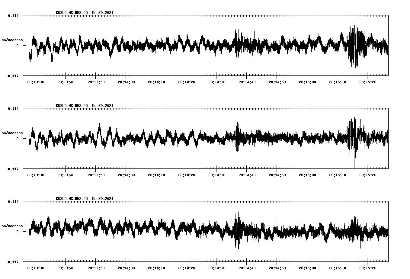
Task: Click 20:13:40 time label under HNZ plot
Action: pos(66,268)
